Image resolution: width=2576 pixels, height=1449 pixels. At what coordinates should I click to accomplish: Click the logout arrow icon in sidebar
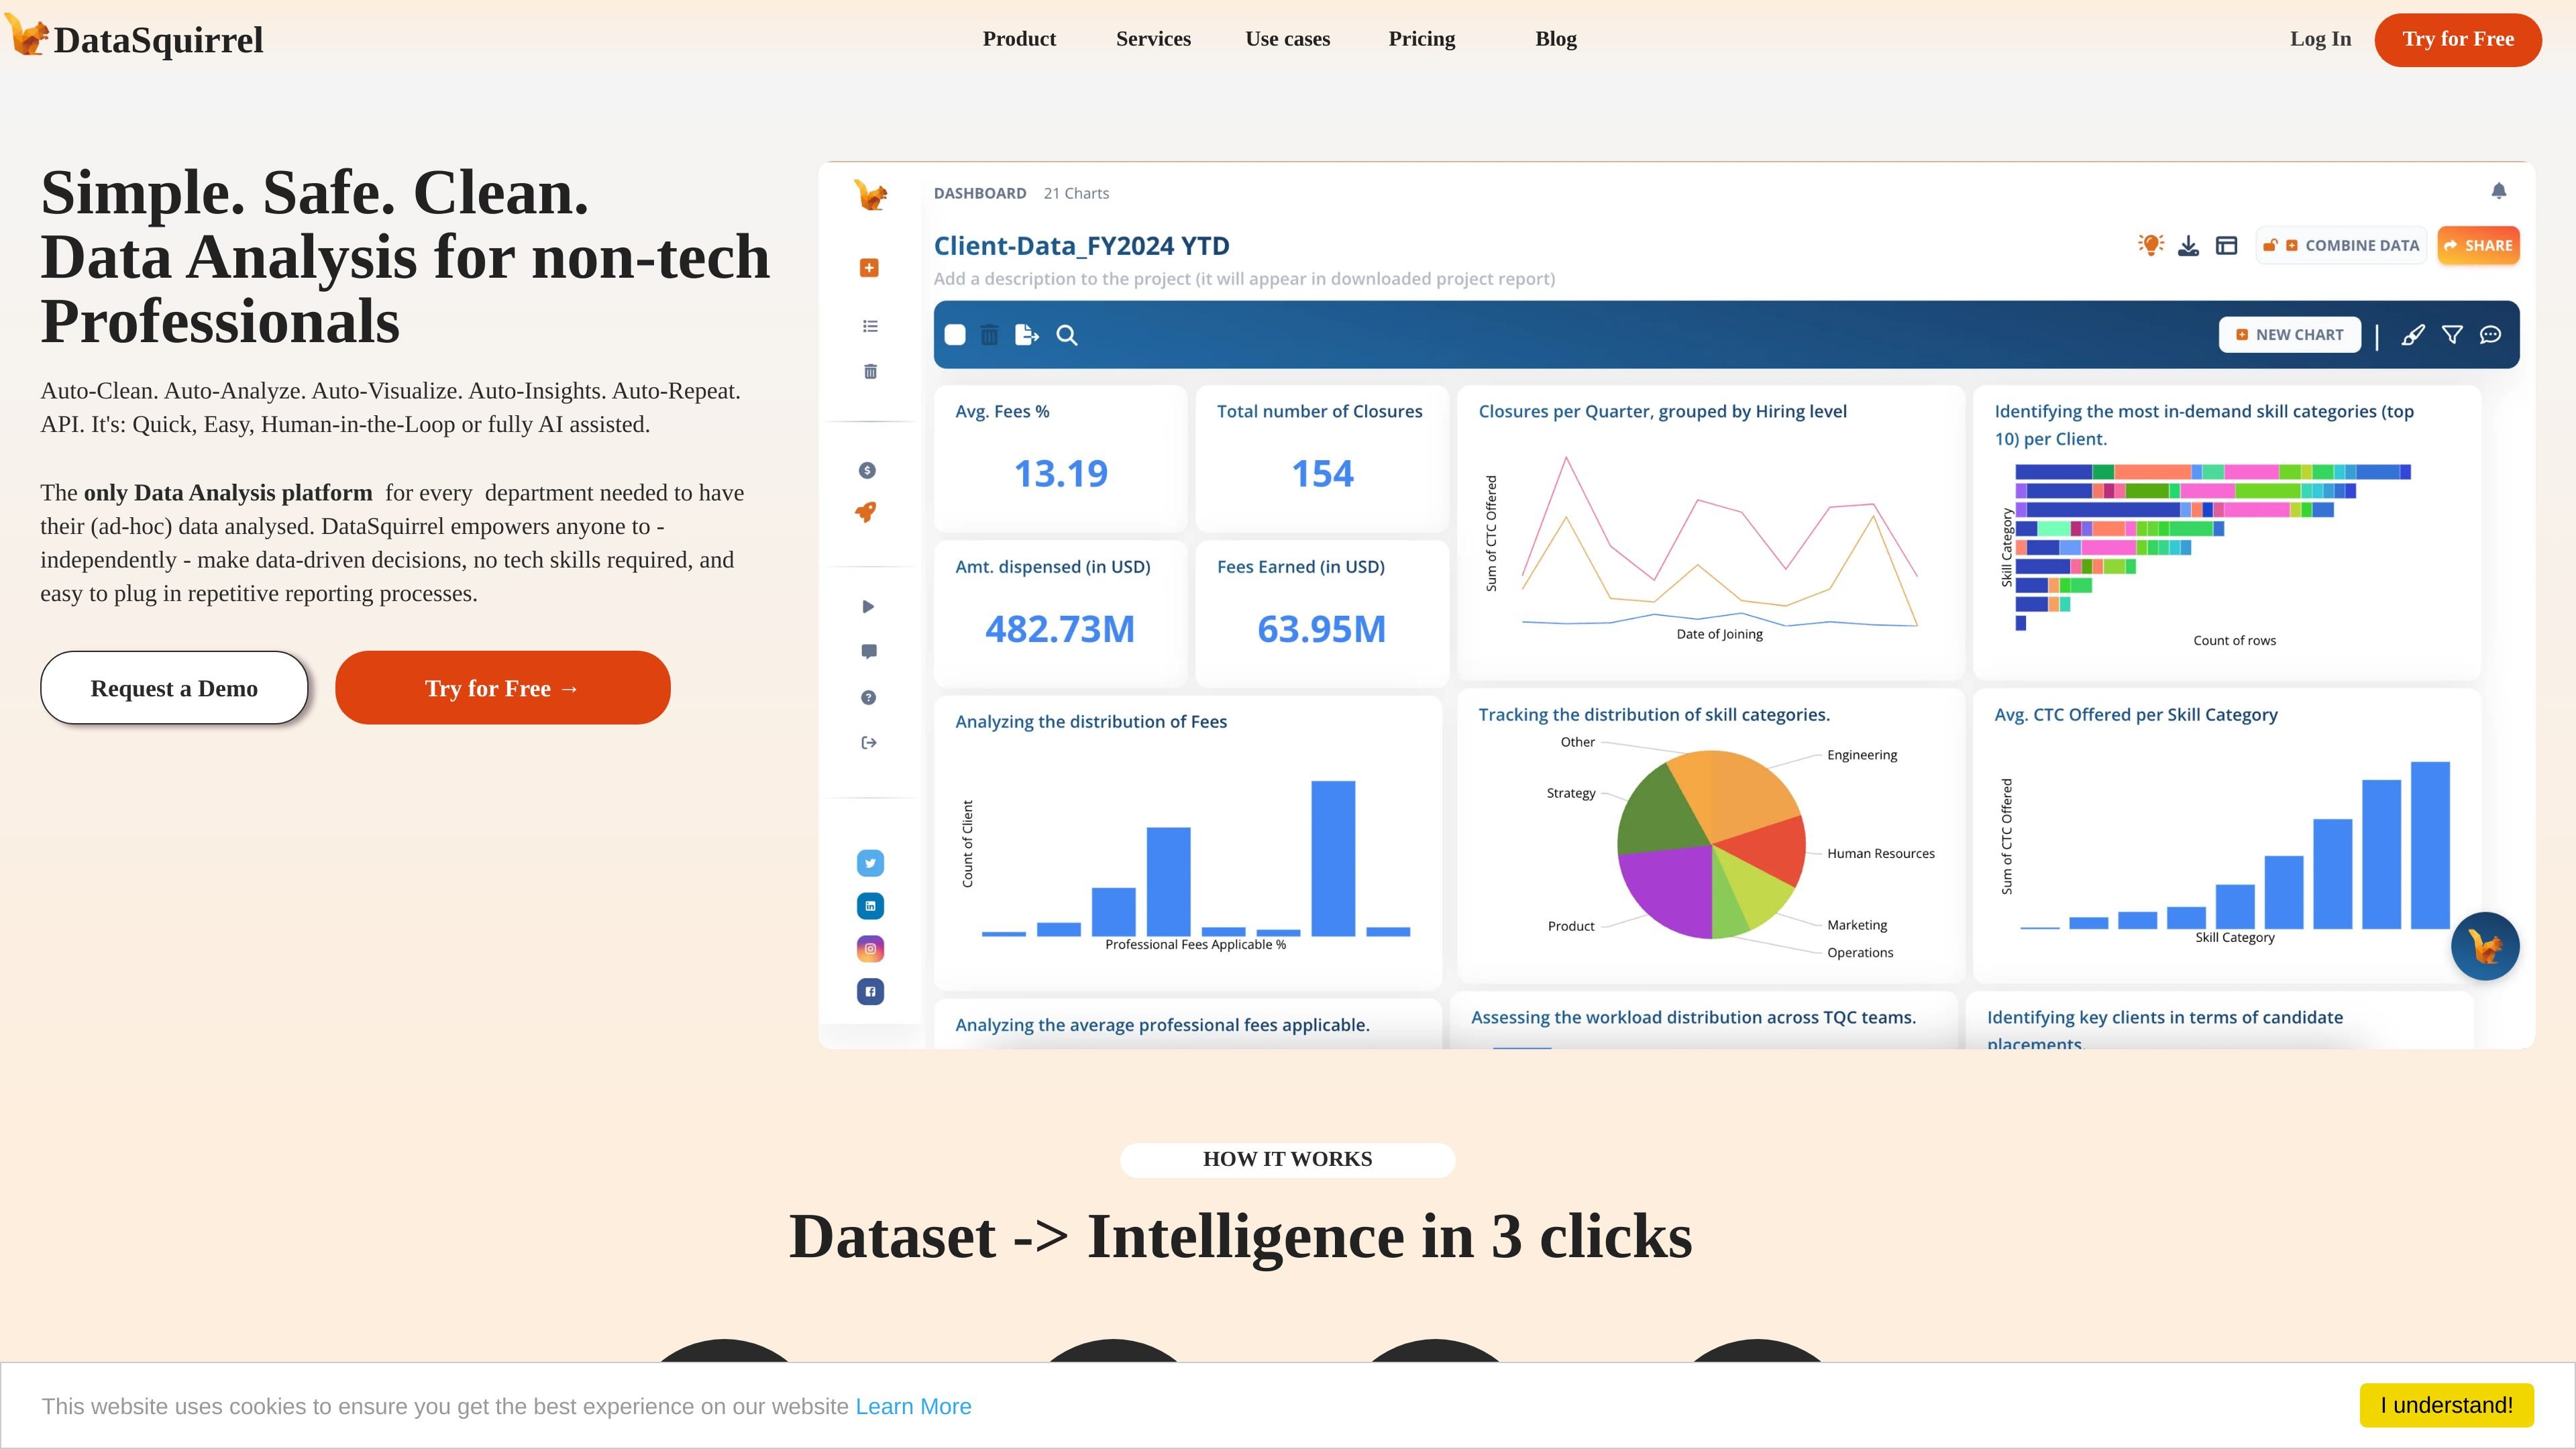pos(869,742)
